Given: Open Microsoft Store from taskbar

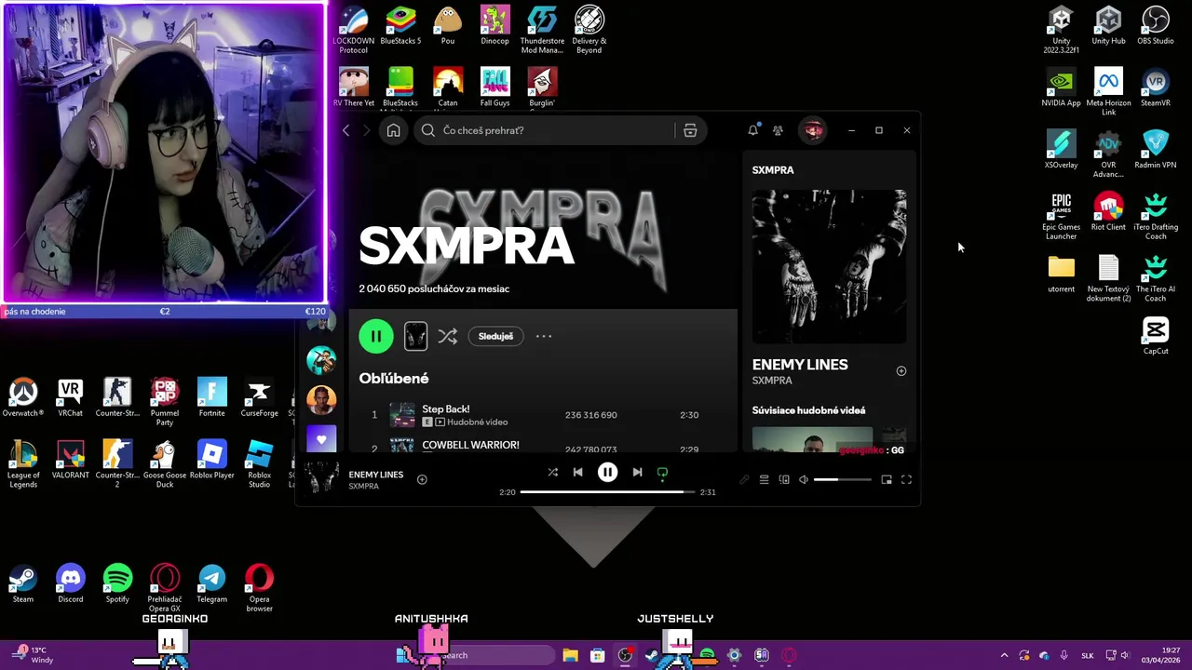Looking at the screenshot, I should click(x=598, y=655).
